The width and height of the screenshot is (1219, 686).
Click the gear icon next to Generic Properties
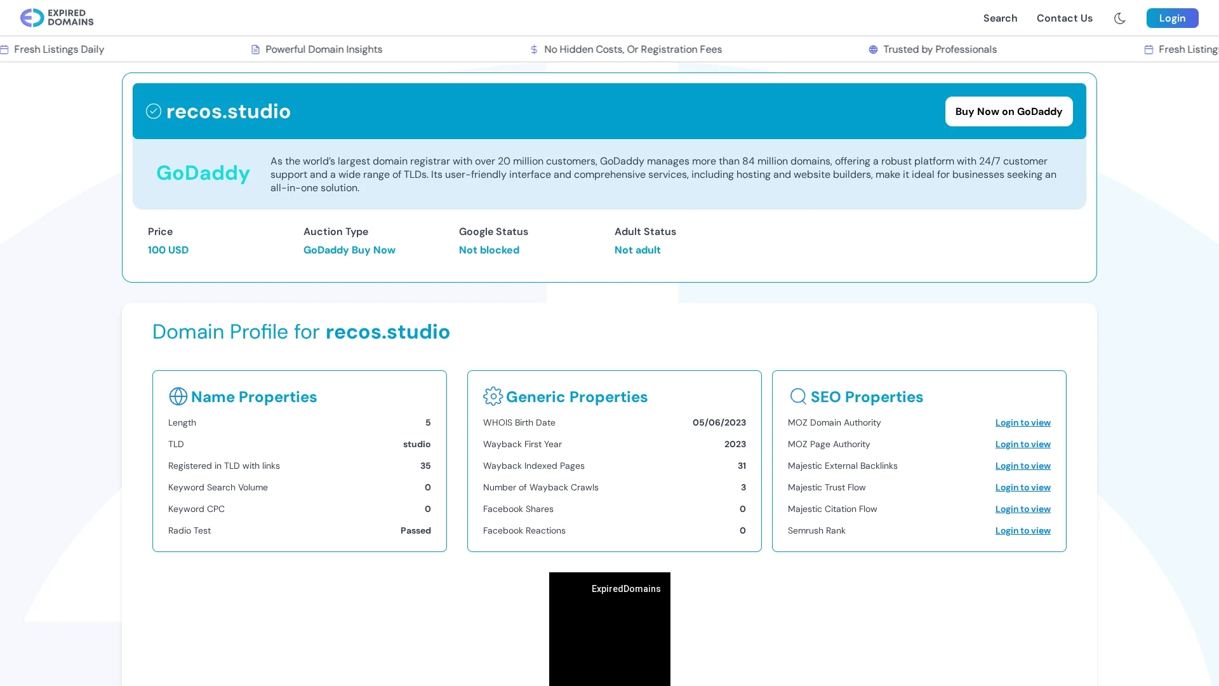(493, 396)
